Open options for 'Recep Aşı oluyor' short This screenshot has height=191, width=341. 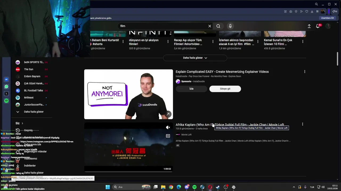point(213,41)
